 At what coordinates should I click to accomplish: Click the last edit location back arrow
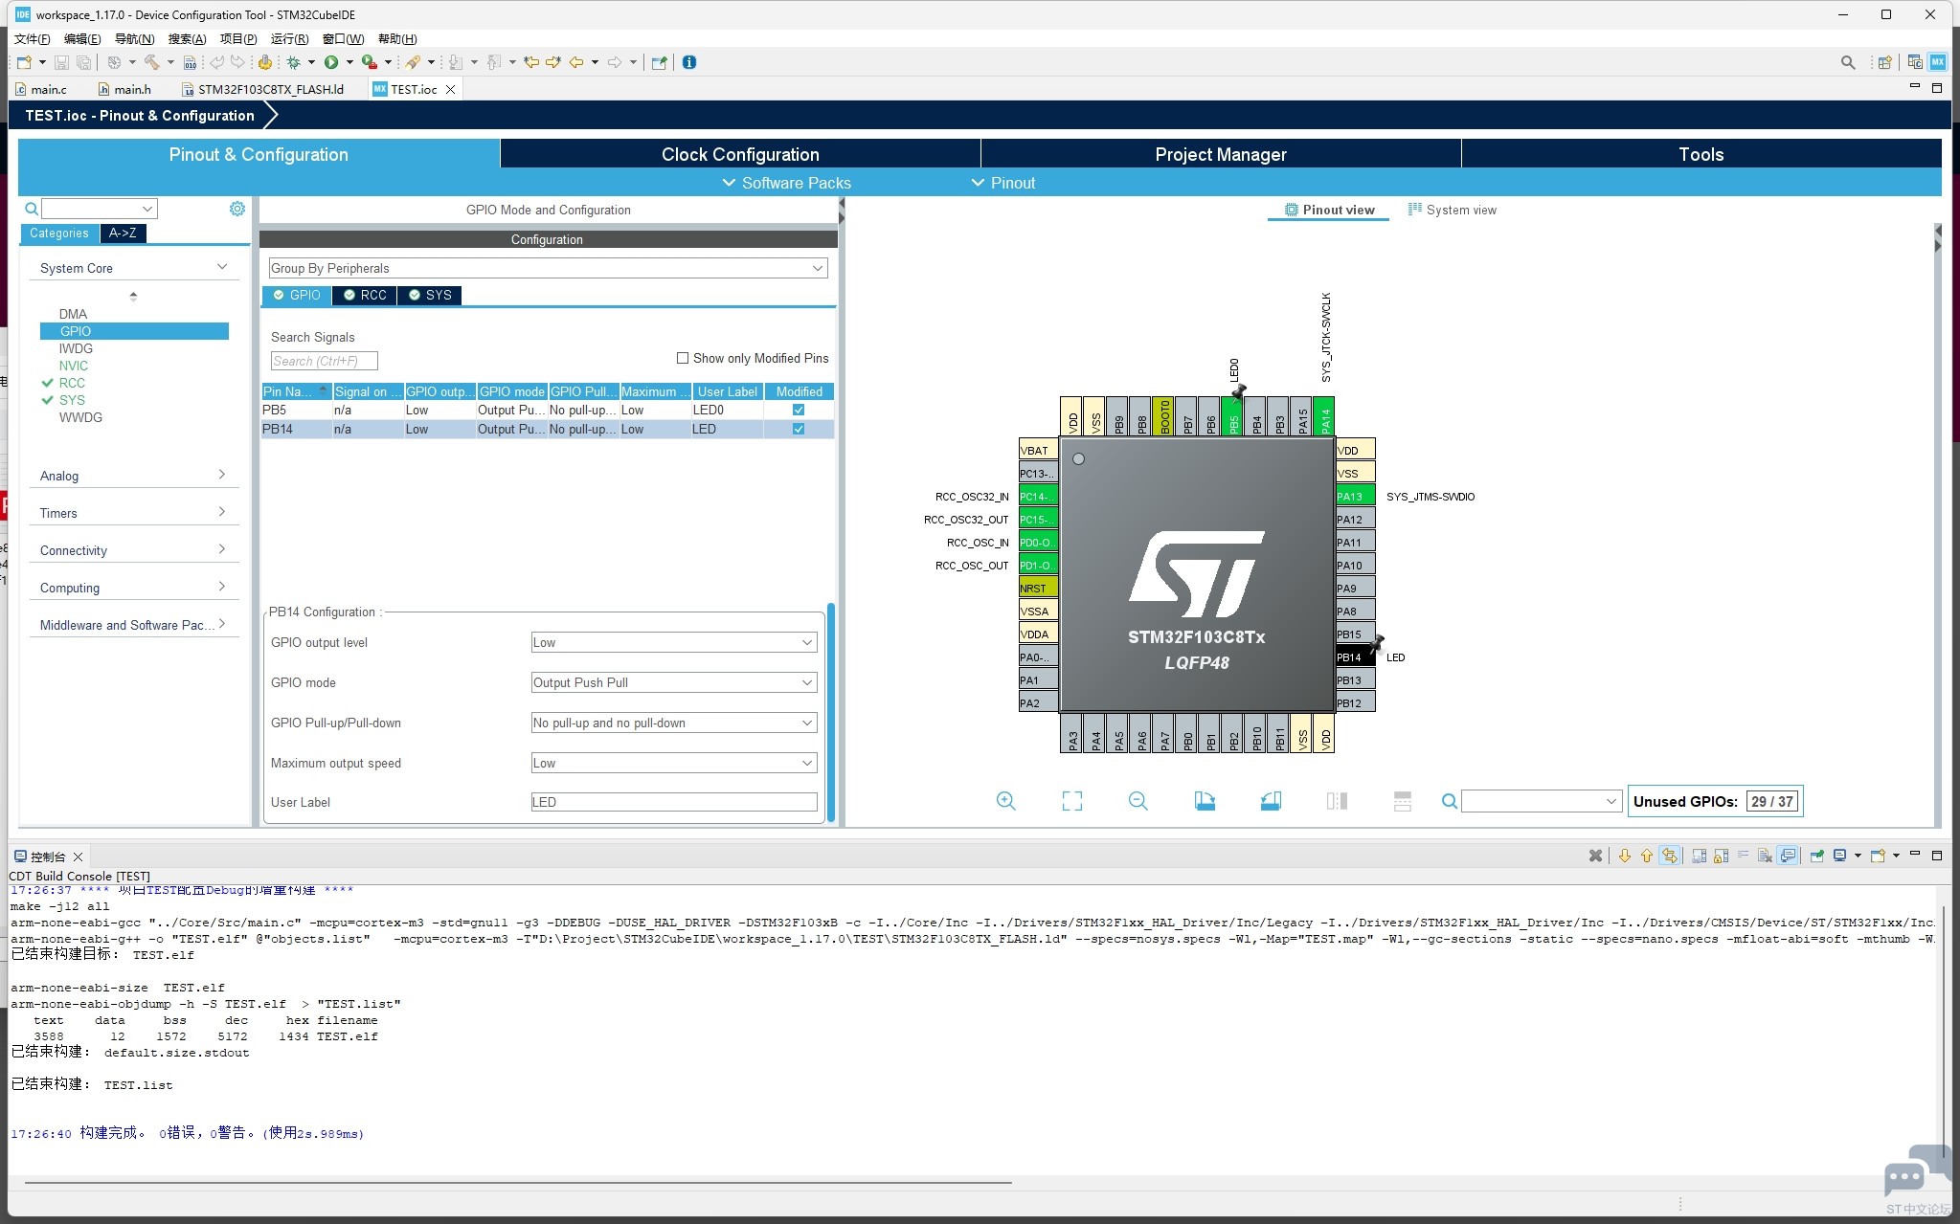click(x=531, y=62)
